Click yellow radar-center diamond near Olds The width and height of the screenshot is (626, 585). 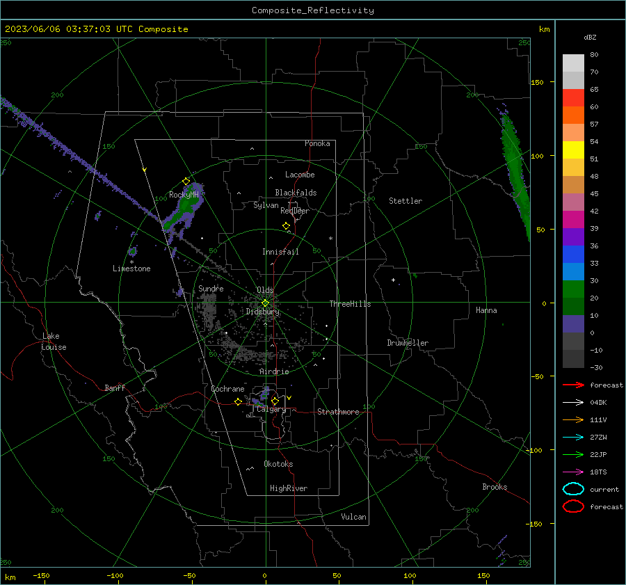point(265,303)
